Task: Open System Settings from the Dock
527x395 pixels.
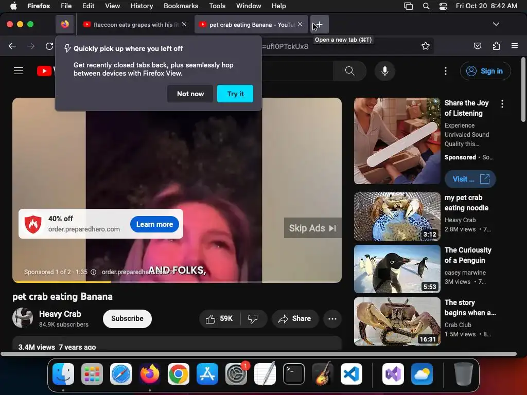Action: pos(236,374)
